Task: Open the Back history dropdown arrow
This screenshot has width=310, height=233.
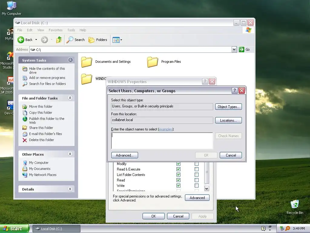Action: pyautogui.click(x=36, y=40)
